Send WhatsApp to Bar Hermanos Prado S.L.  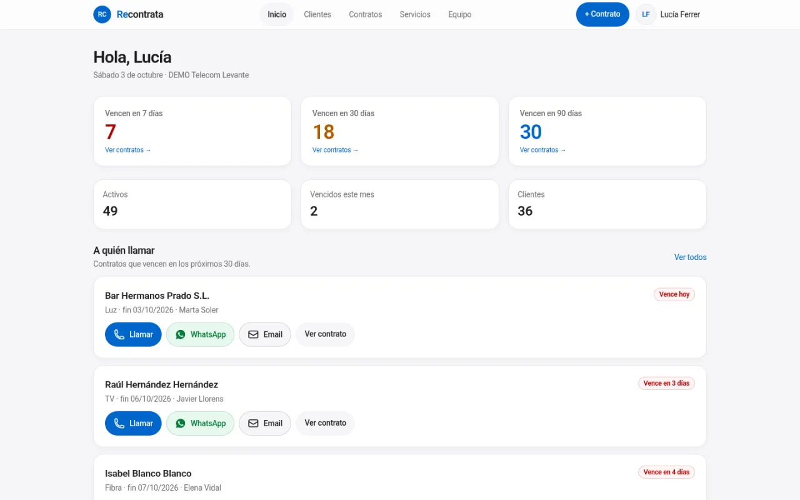point(200,334)
